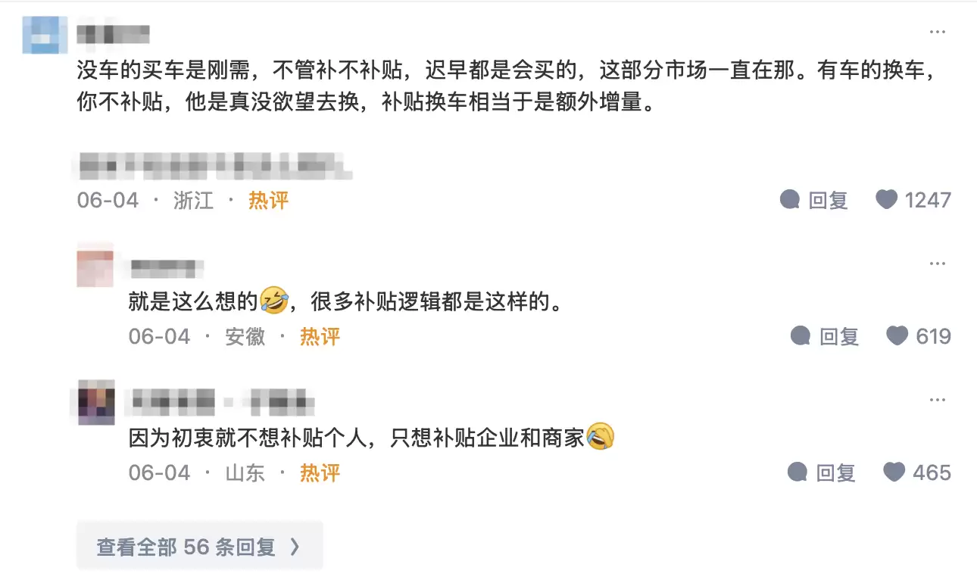Open more options for the top comment
This screenshot has width=977, height=580.
pyautogui.click(x=938, y=32)
